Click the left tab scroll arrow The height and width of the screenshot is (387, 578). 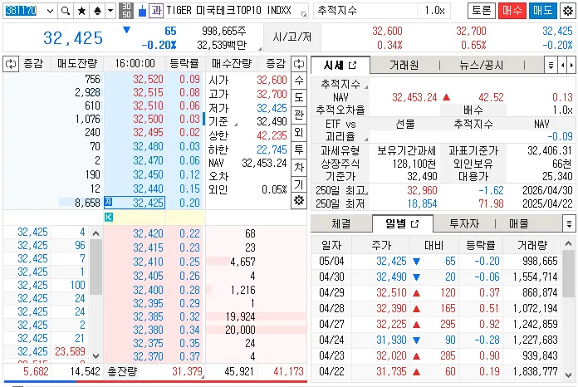562,66
